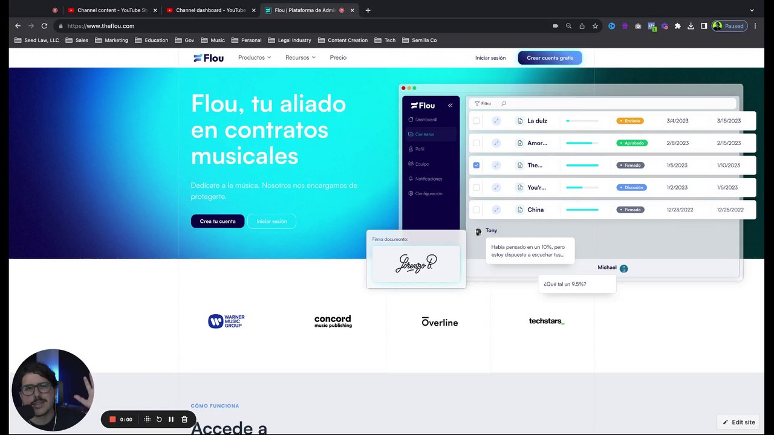Open the code extension with the green badge
This screenshot has height=435, width=774.
(x=651, y=26)
